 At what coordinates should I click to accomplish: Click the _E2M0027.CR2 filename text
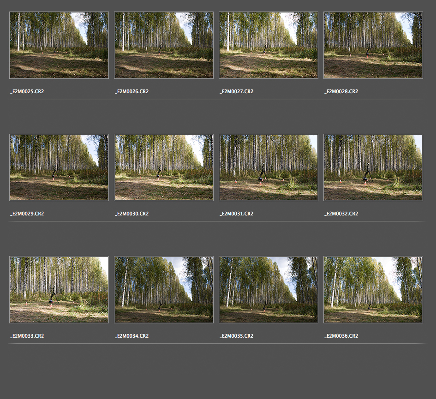point(237,92)
